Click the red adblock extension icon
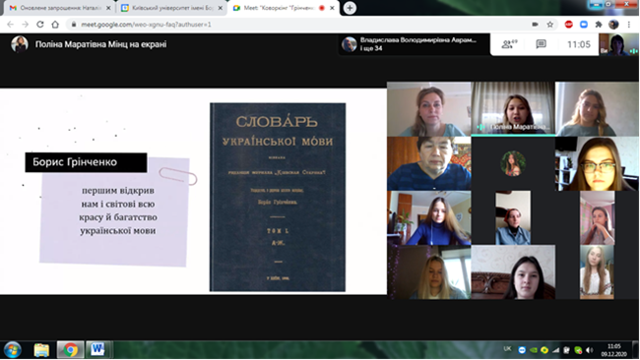This screenshot has width=640, height=360. 568,25
